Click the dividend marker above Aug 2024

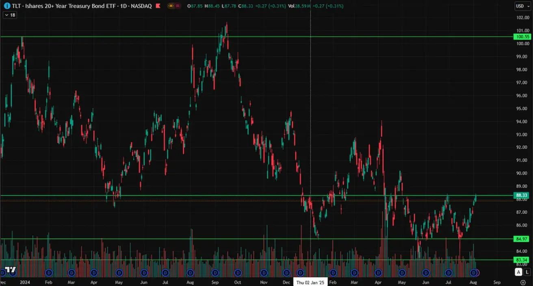(x=190, y=272)
